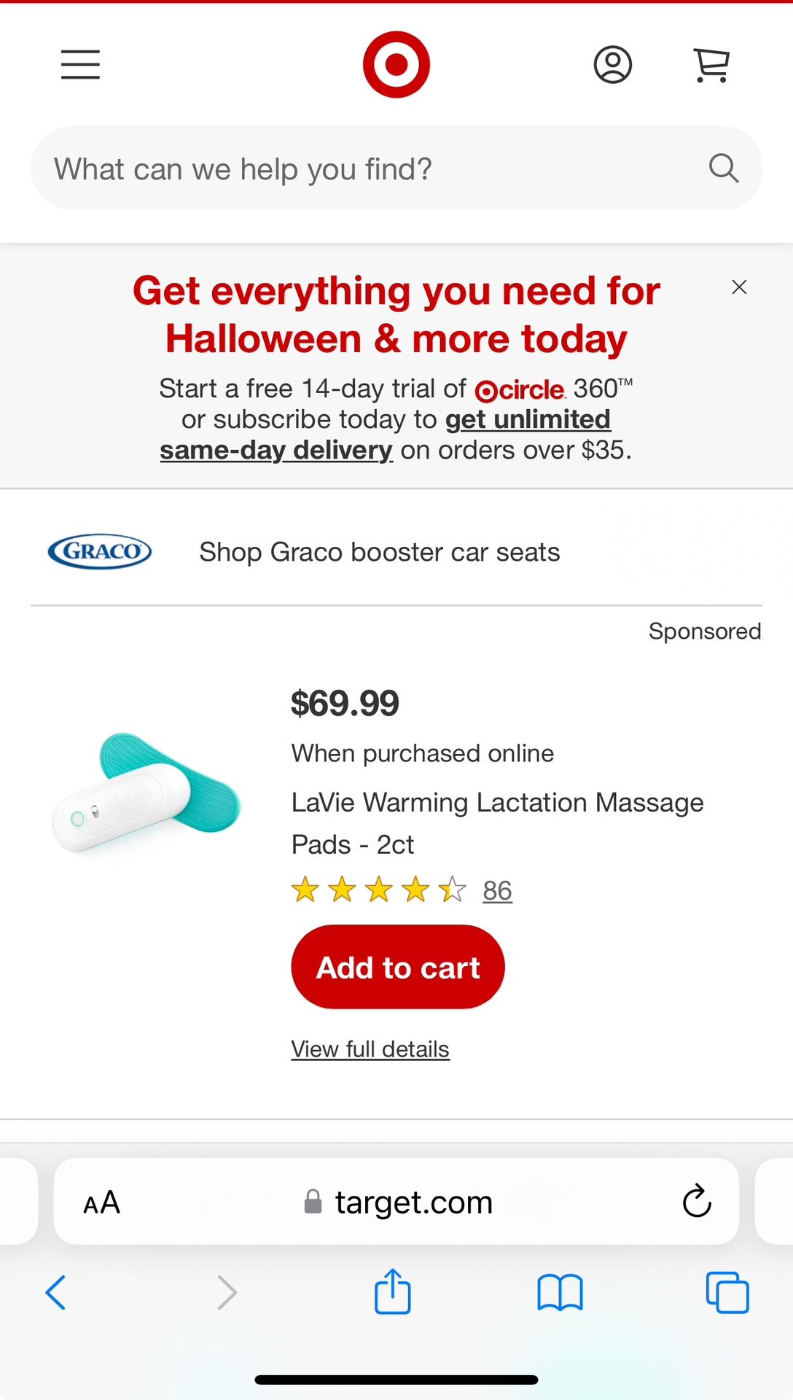Go back to the previous page
Screen dimensions: 793x1400
click(56, 1292)
